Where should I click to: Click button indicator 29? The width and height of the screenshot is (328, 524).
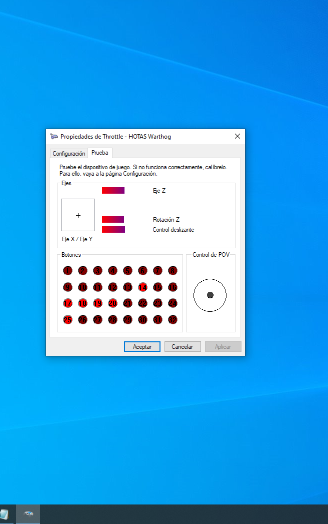tap(127, 320)
